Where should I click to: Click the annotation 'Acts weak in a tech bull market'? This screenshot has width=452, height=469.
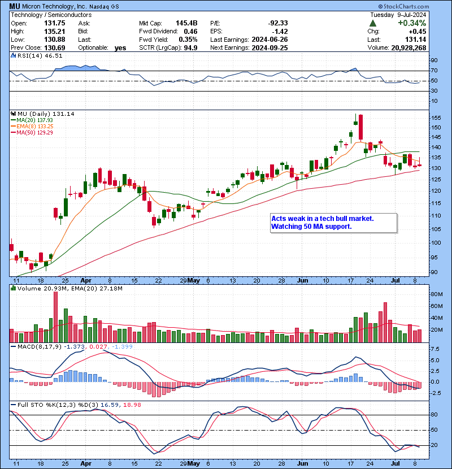point(323,218)
